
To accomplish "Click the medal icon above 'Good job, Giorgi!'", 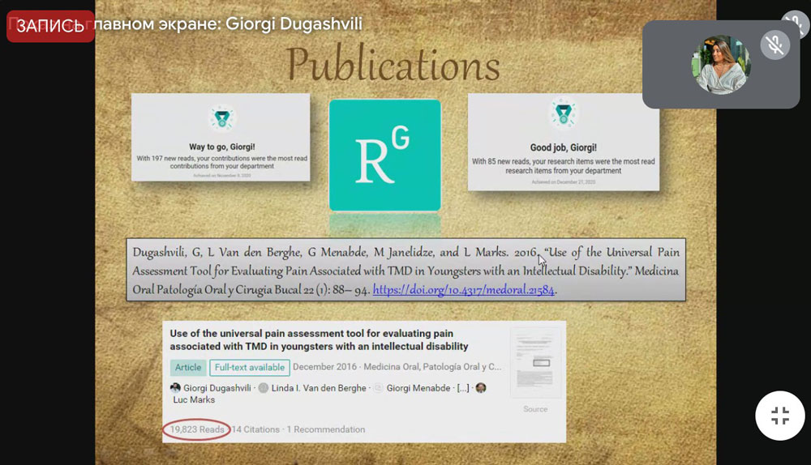I will pyautogui.click(x=562, y=114).
